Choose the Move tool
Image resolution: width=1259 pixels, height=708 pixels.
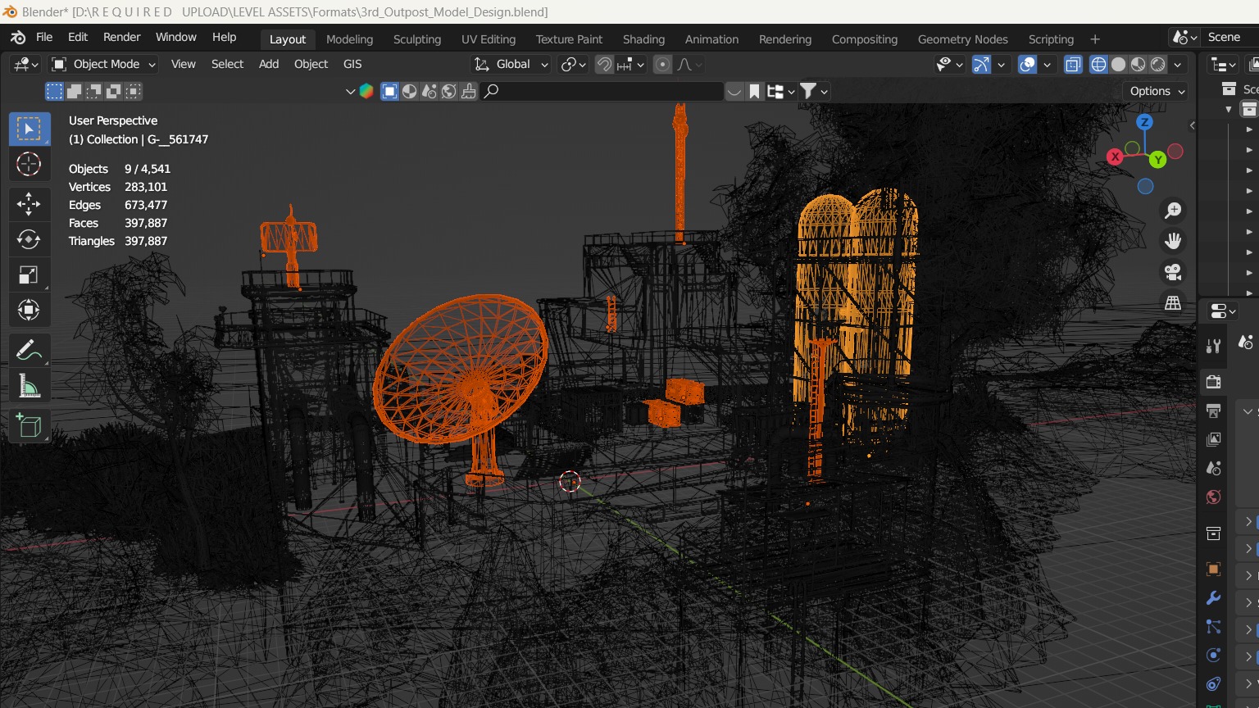click(29, 204)
